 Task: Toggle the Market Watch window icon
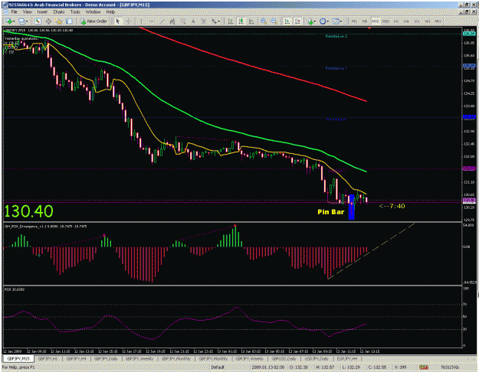click(38, 21)
